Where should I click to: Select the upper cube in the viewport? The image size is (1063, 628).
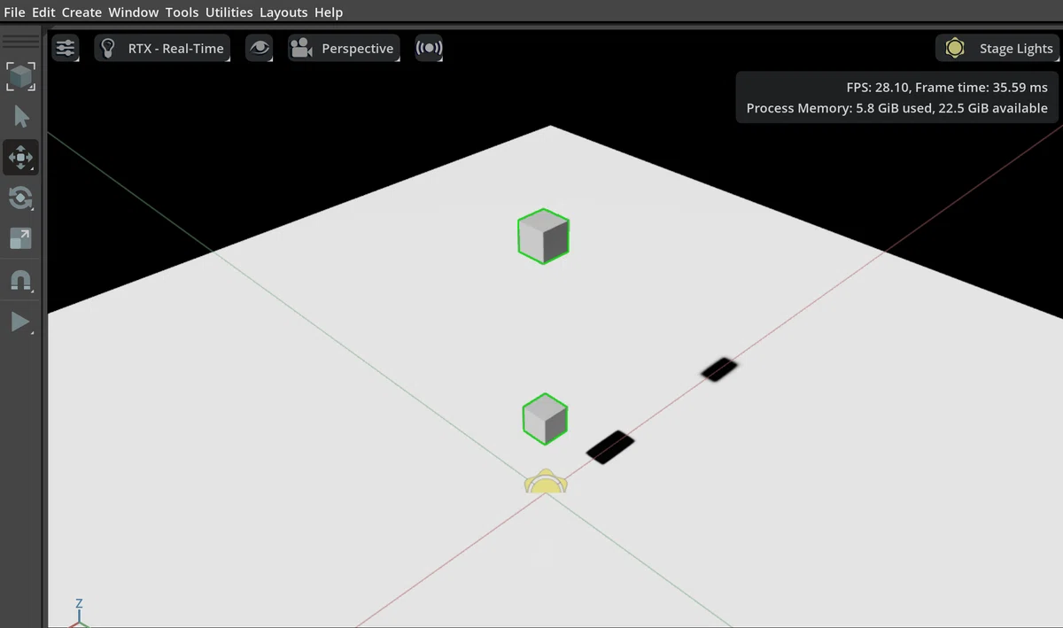coord(543,236)
